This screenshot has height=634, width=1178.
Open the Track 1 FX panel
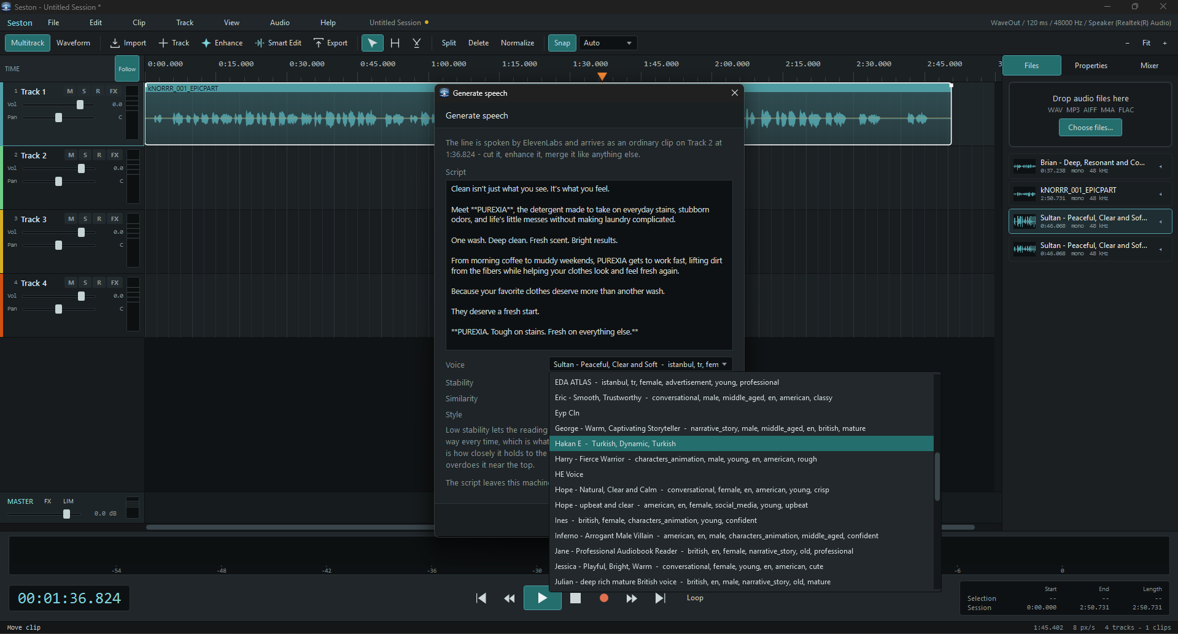[x=114, y=91]
